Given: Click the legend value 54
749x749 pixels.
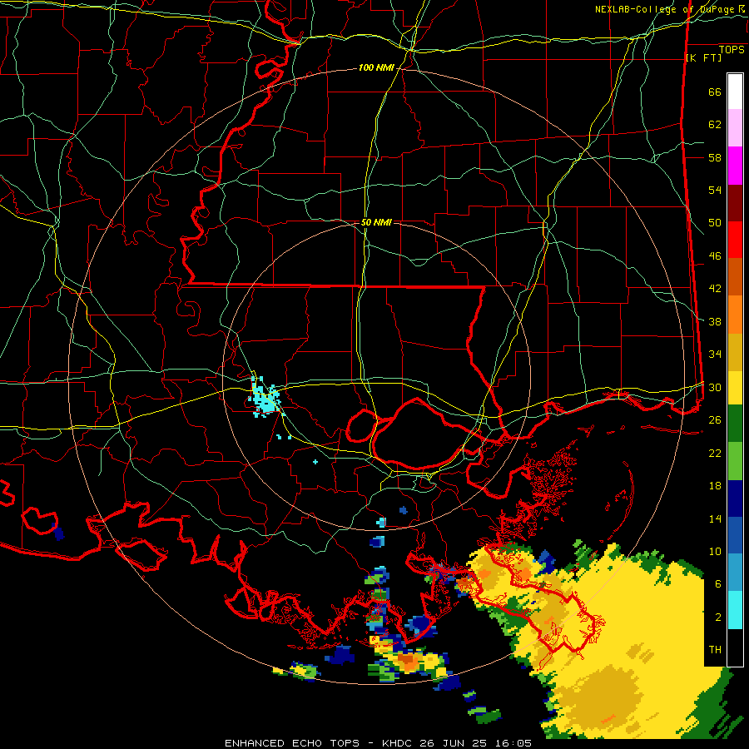Looking at the screenshot, I should pyautogui.click(x=715, y=190).
